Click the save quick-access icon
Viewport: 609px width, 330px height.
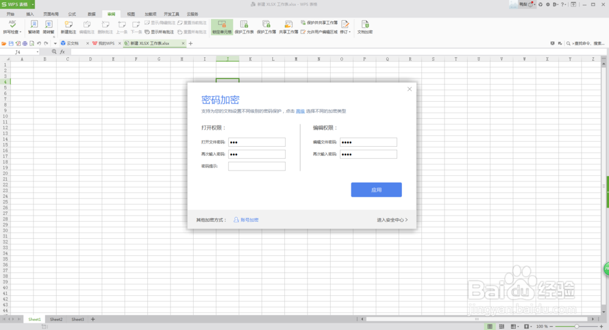11,43
